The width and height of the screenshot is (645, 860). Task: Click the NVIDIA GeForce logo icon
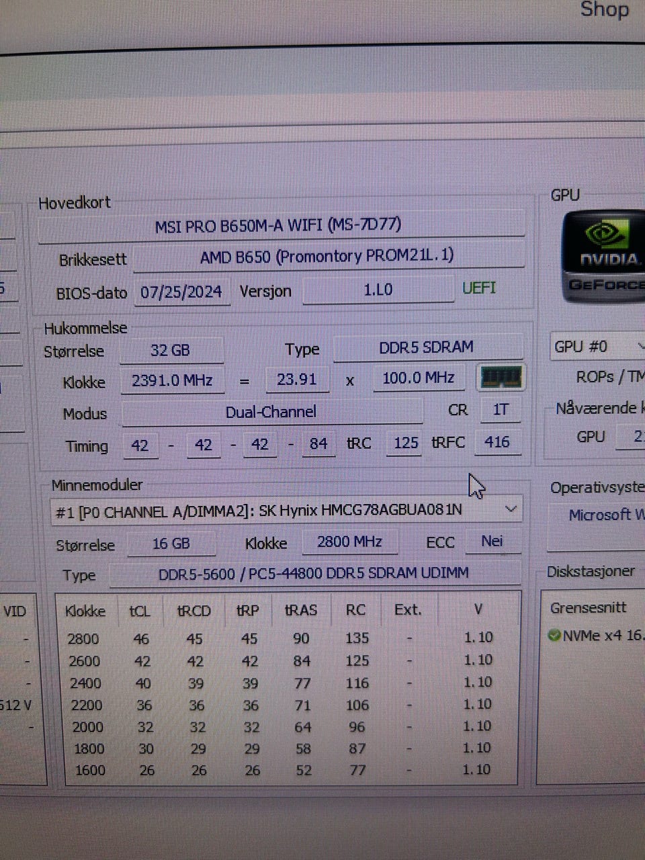(603, 257)
